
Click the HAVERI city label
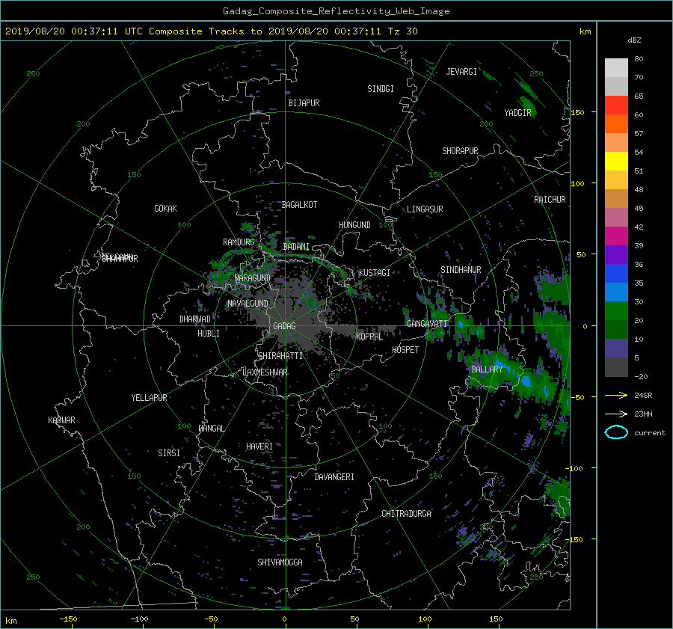tap(259, 447)
